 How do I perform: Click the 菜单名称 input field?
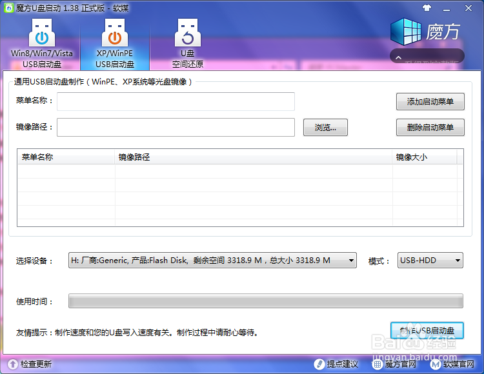tap(176, 101)
